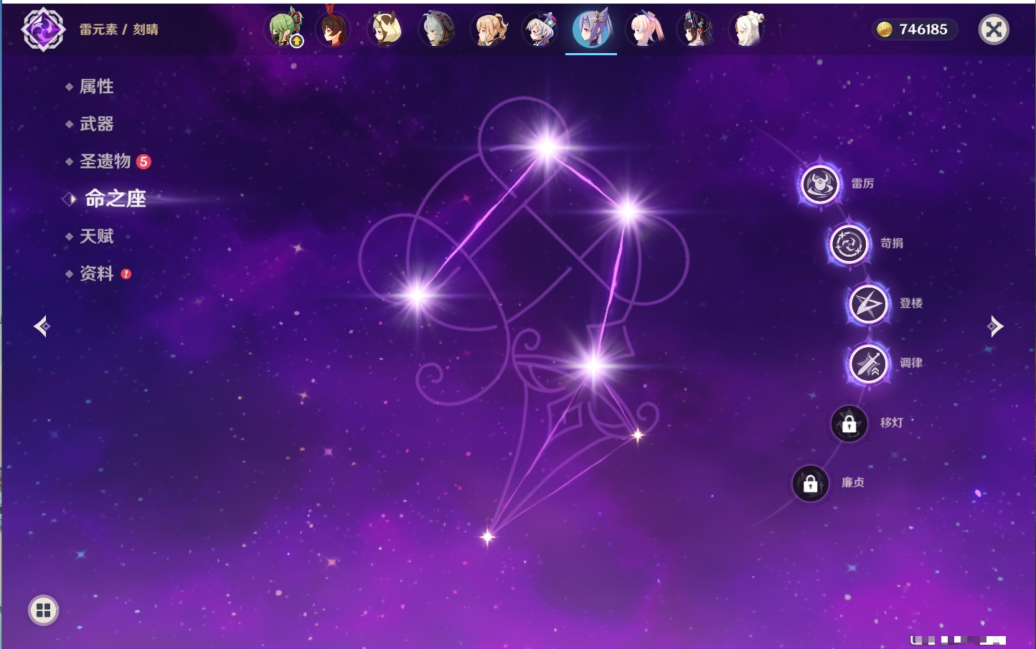The height and width of the screenshot is (649, 1036).
Task: Close the character screen with X
Action: (994, 29)
